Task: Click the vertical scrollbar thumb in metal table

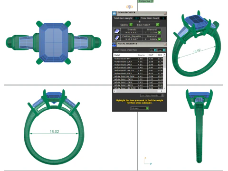Action: coord(164,62)
